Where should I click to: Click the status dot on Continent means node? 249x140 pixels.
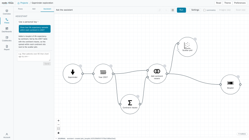click(x=138, y=96)
